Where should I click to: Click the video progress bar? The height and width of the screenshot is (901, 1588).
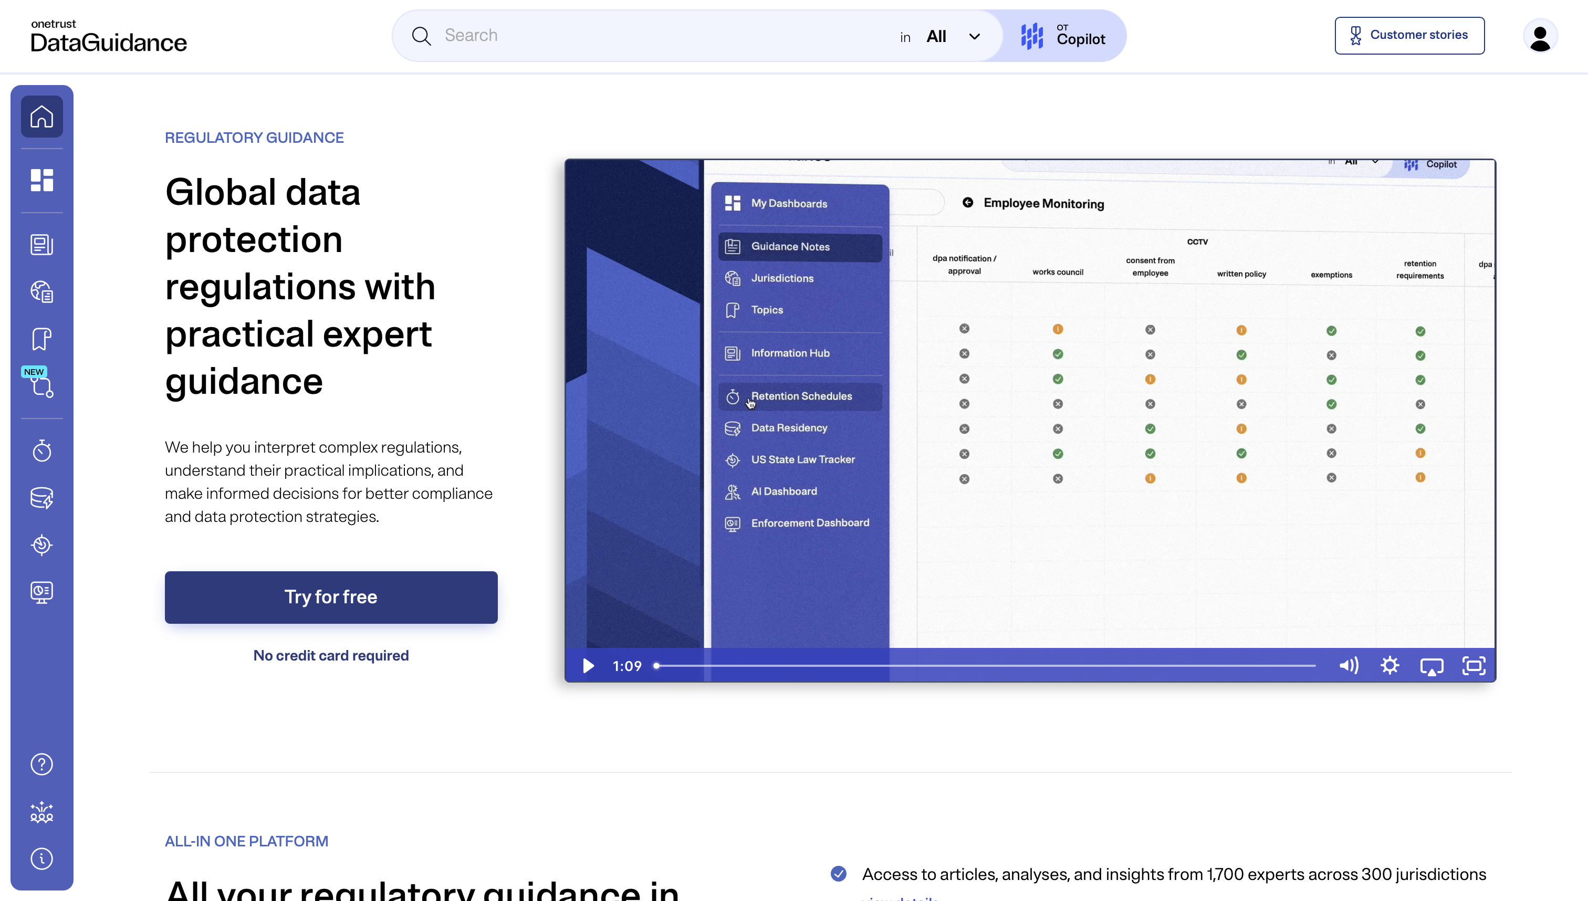(984, 666)
